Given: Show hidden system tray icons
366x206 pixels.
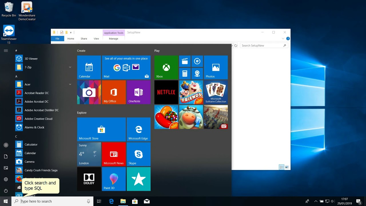Looking at the screenshot, I should tap(316, 201).
